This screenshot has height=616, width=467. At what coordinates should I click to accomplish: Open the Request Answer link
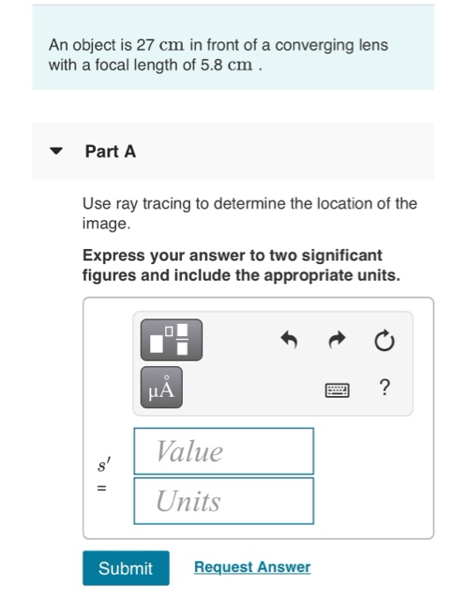tap(252, 567)
